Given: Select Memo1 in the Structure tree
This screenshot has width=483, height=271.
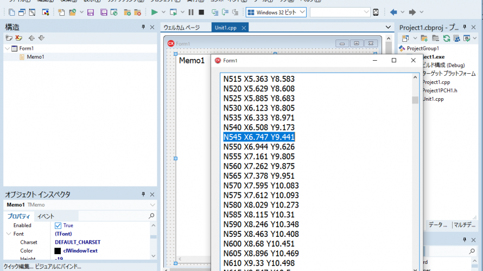Looking at the screenshot, I should coord(35,57).
